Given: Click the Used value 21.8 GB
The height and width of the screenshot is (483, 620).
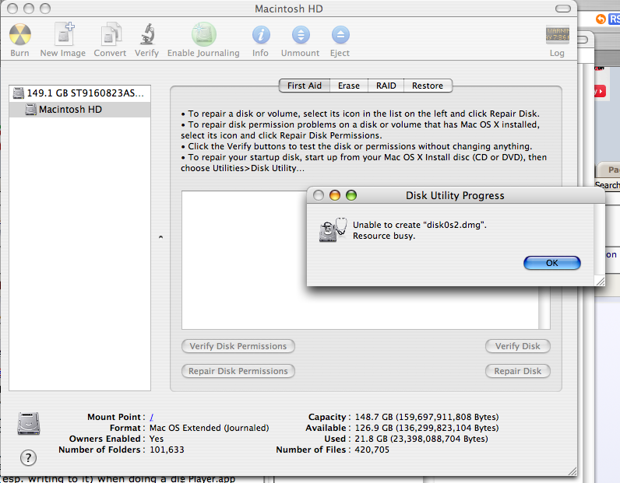Looking at the screenshot, I should pyautogui.click(x=421, y=439).
